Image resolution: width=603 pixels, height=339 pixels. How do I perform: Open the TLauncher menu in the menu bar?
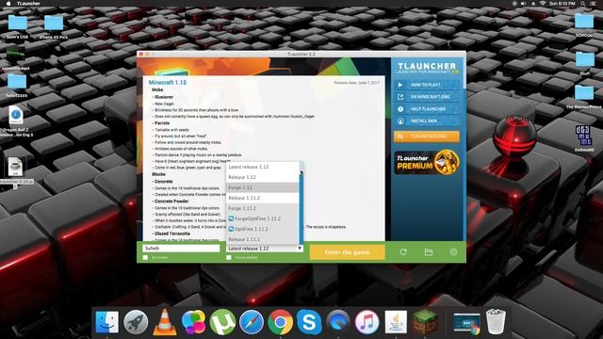pos(28,4)
